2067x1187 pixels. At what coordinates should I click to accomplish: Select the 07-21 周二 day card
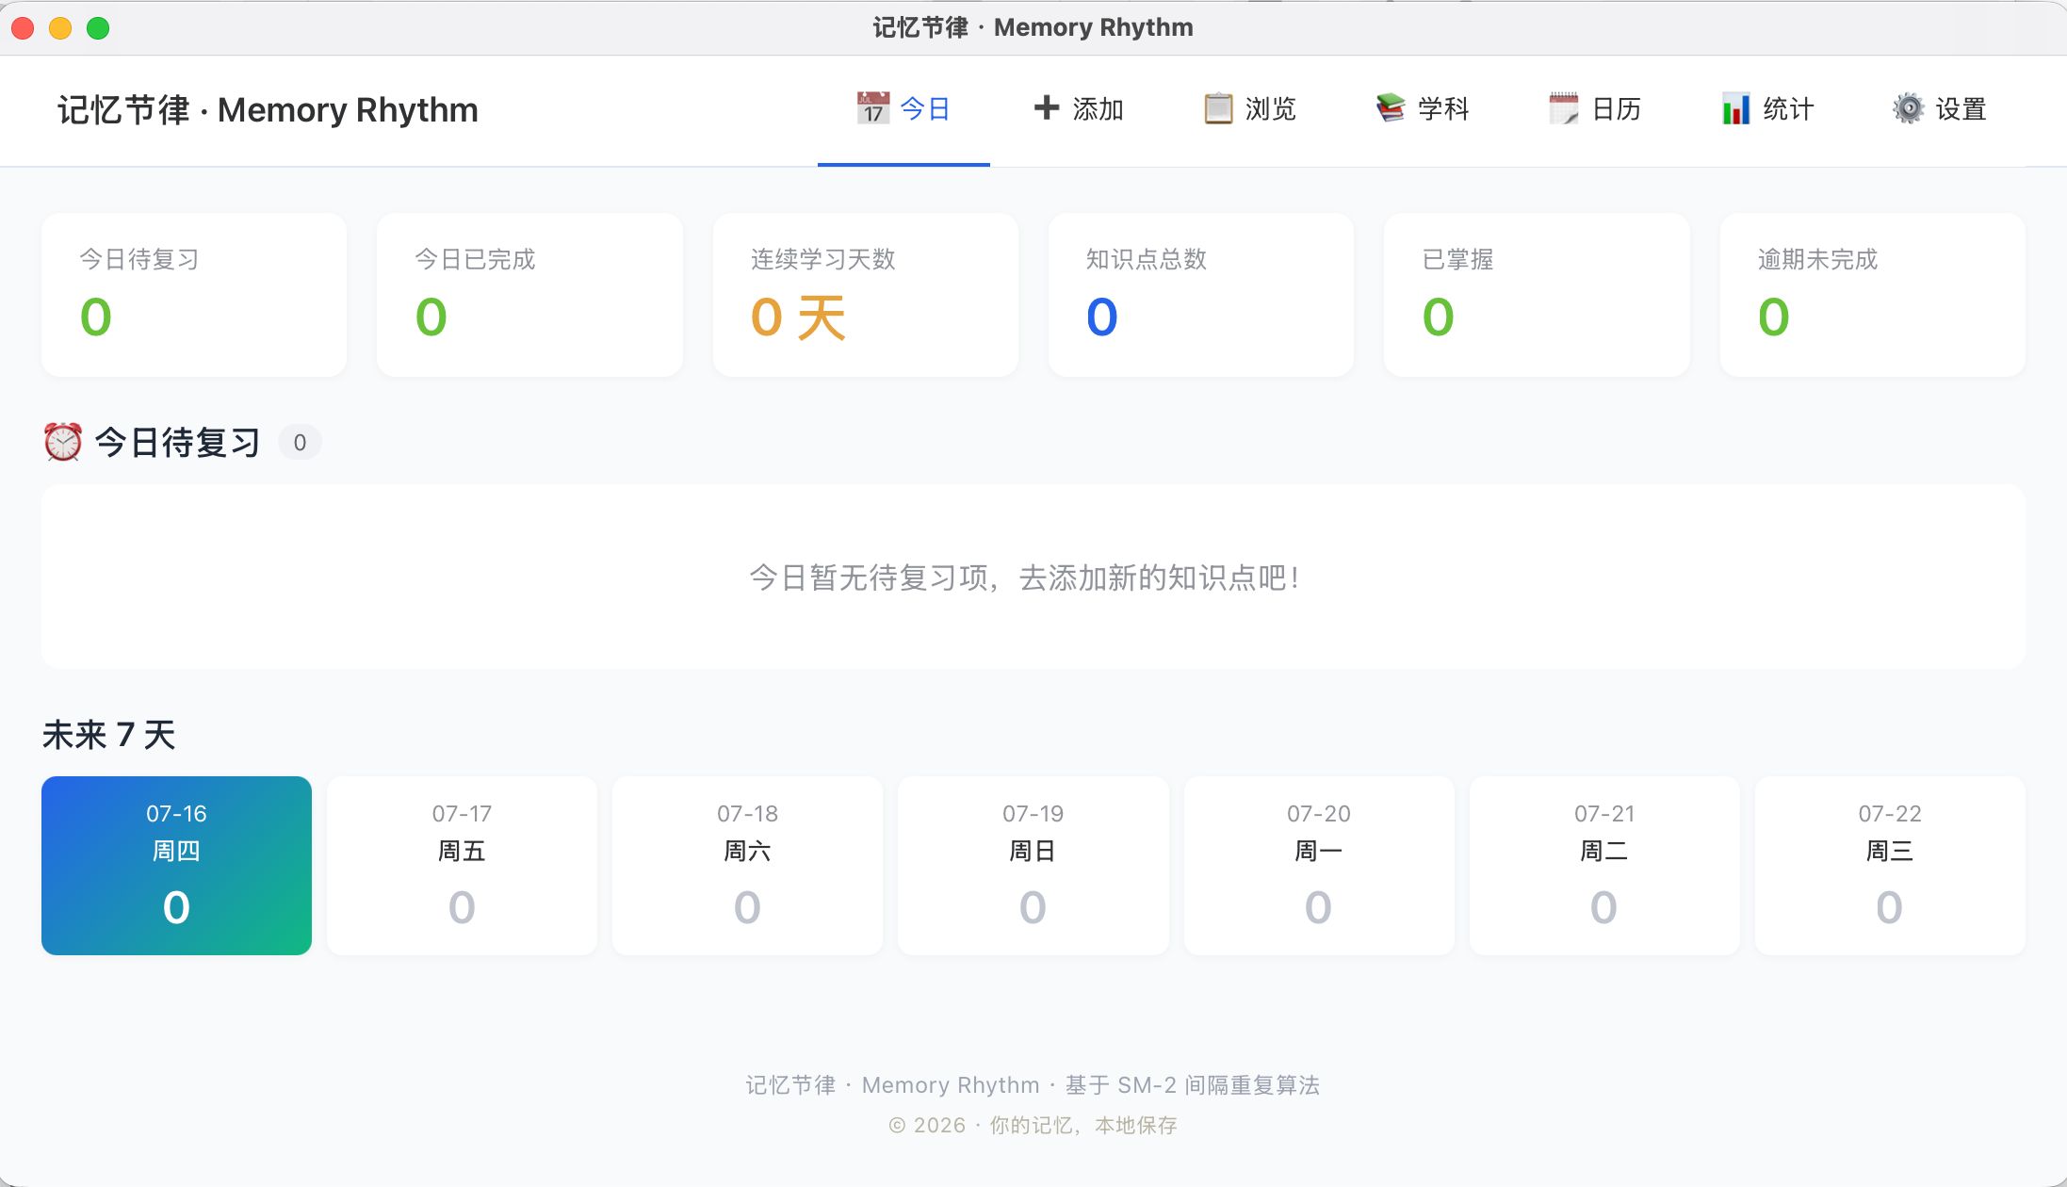1604,866
